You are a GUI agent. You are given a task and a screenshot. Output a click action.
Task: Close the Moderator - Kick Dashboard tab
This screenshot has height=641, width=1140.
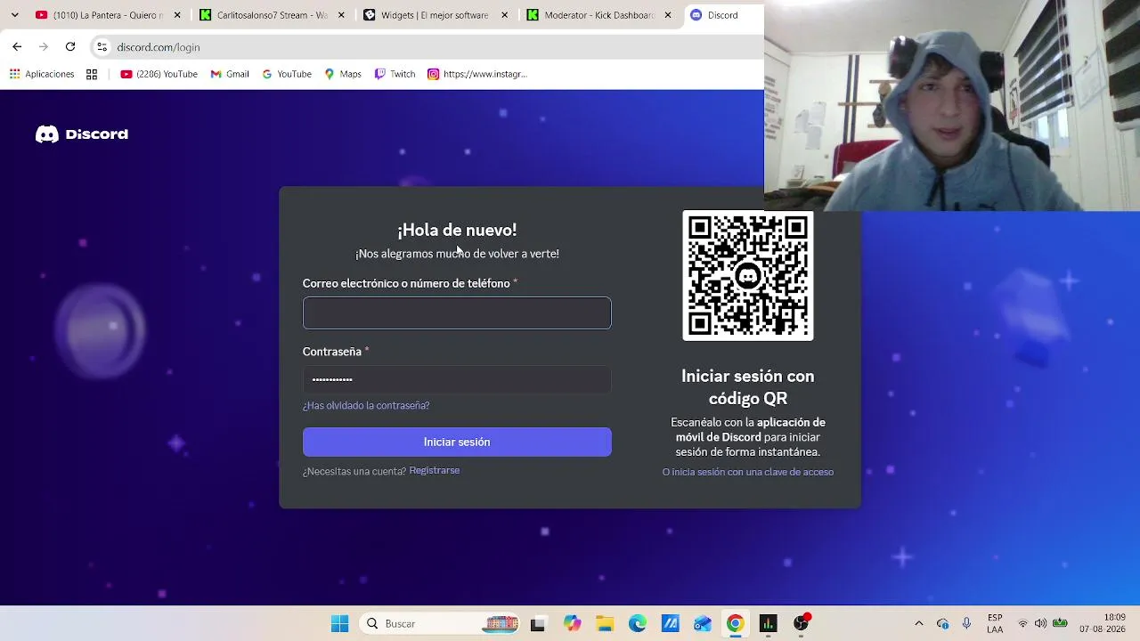668,15
